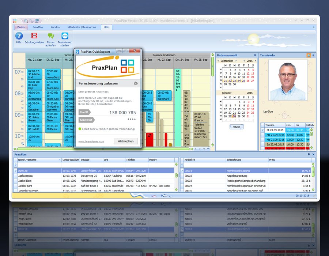Select red appointment block on Susanne Lindemann calendar
329x256 pixels.
tap(150, 139)
